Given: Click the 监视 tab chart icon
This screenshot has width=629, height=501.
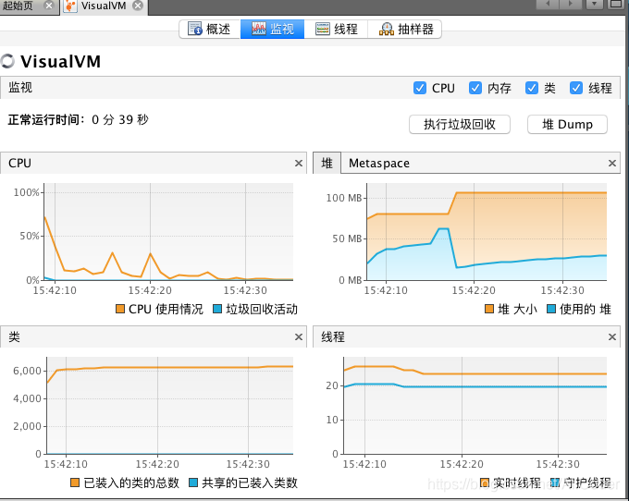Looking at the screenshot, I should click(x=259, y=29).
